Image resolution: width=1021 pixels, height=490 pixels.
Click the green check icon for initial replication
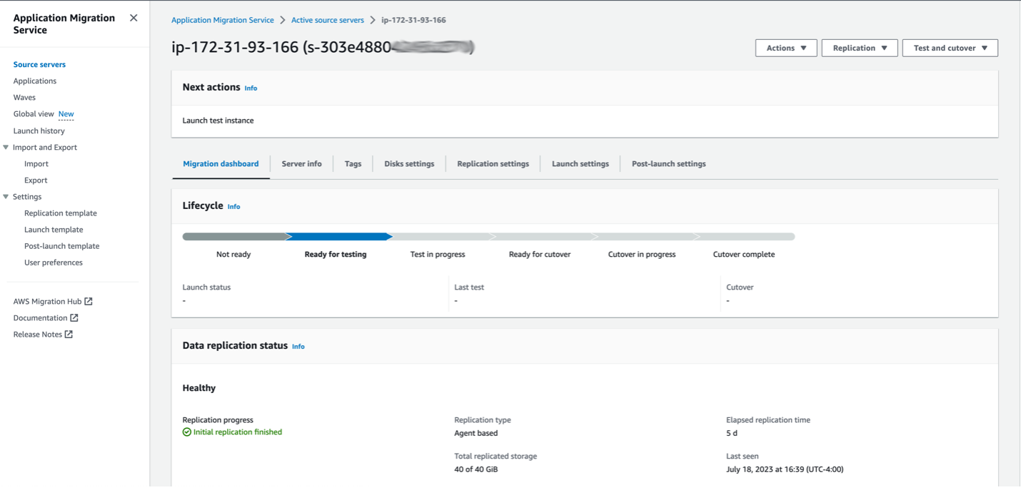pos(187,432)
